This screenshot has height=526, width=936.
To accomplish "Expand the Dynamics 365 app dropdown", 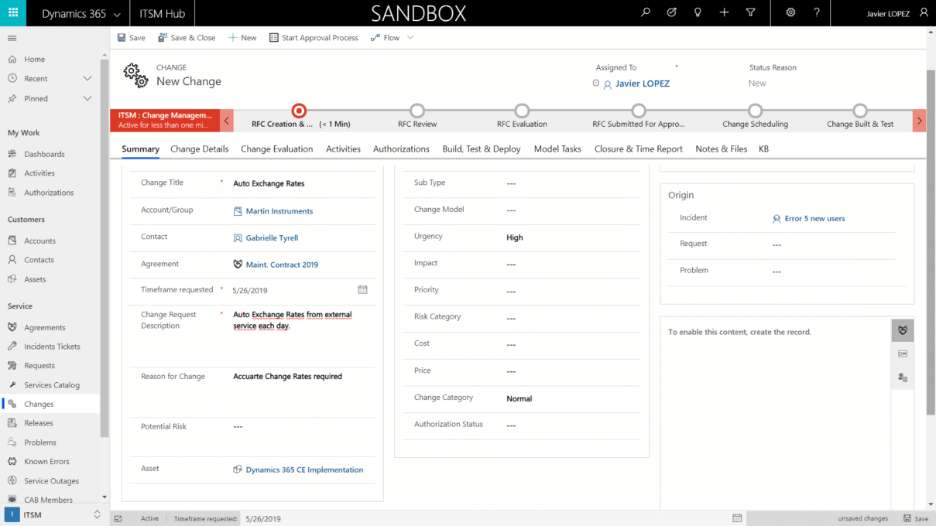I will (117, 14).
